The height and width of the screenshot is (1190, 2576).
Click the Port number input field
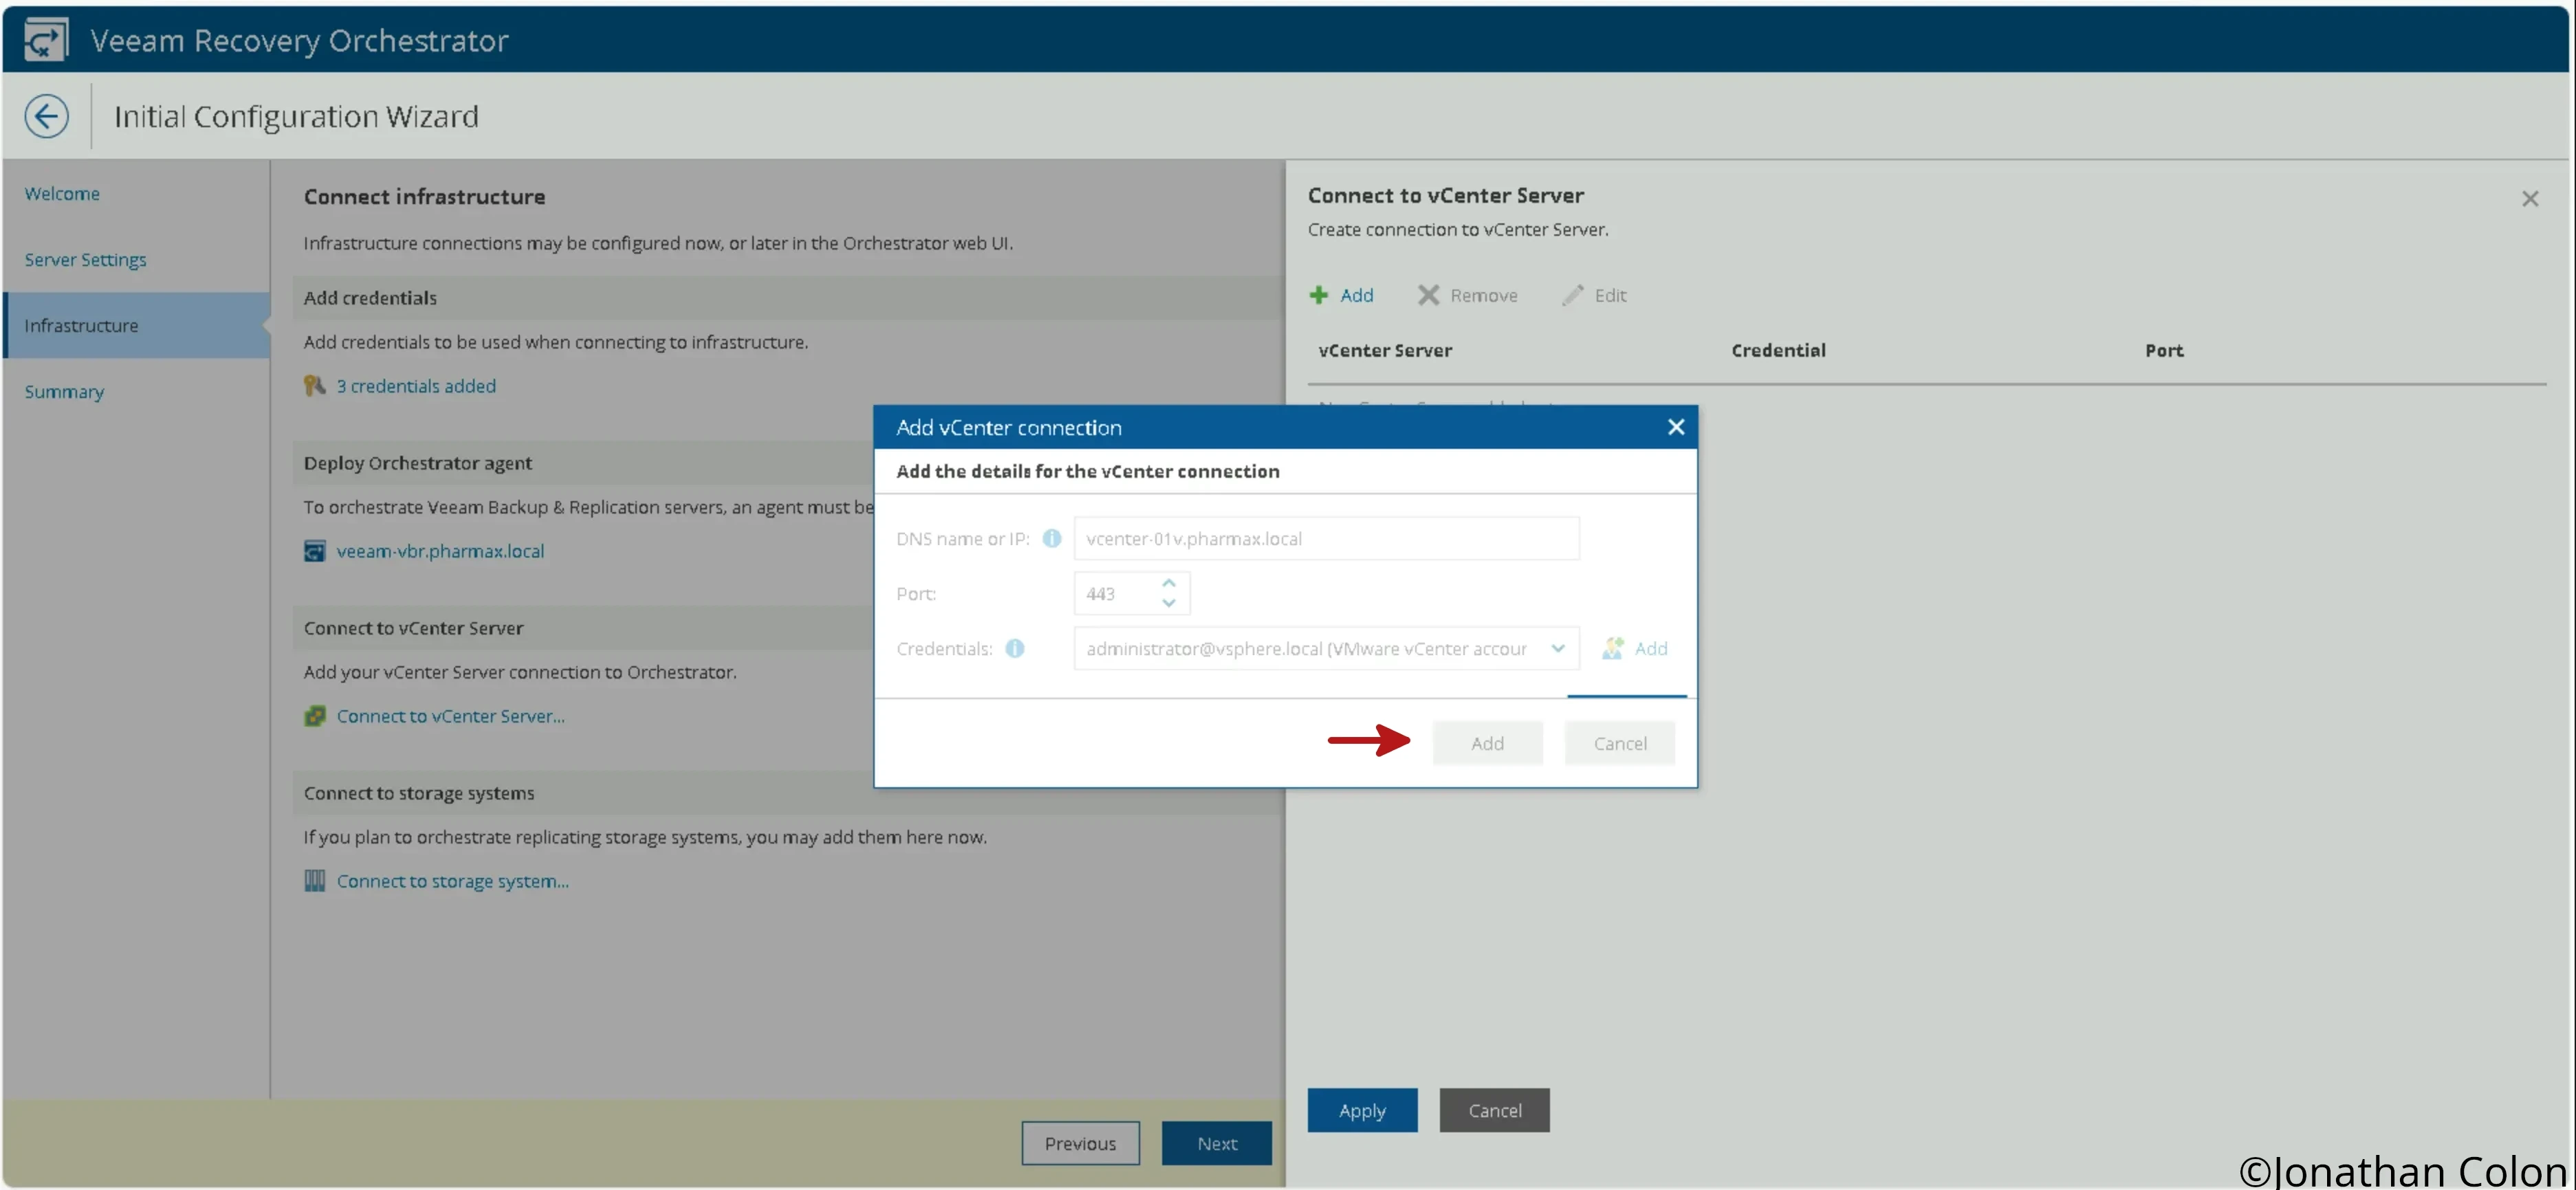coord(1116,593)
